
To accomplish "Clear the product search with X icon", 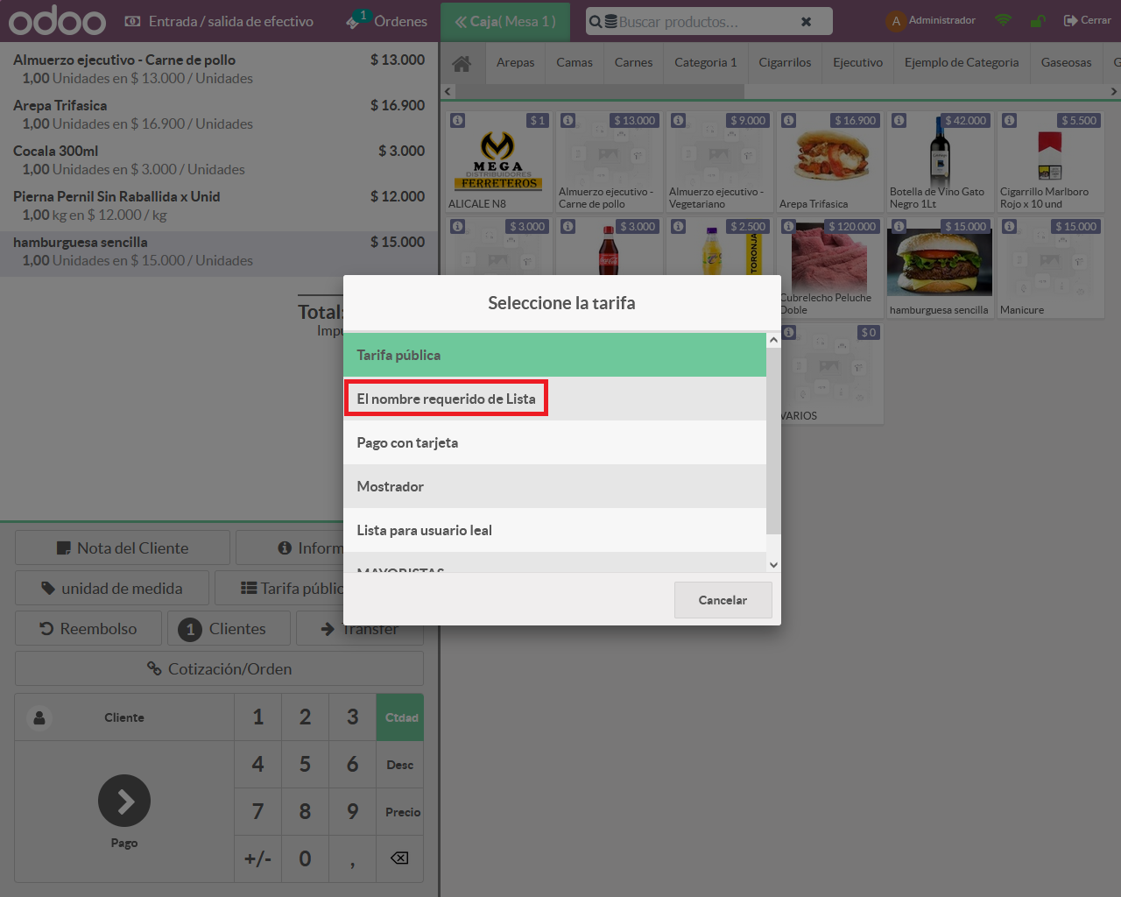I will point(806,22).
